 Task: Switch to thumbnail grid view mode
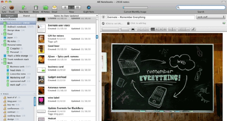[x=78, y=7]
